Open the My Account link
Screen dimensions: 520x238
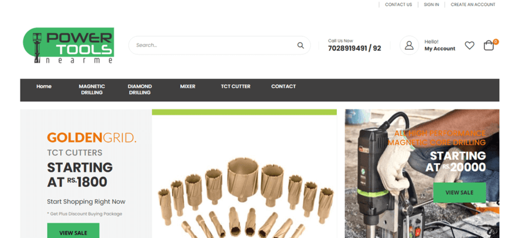click(440, 48)
